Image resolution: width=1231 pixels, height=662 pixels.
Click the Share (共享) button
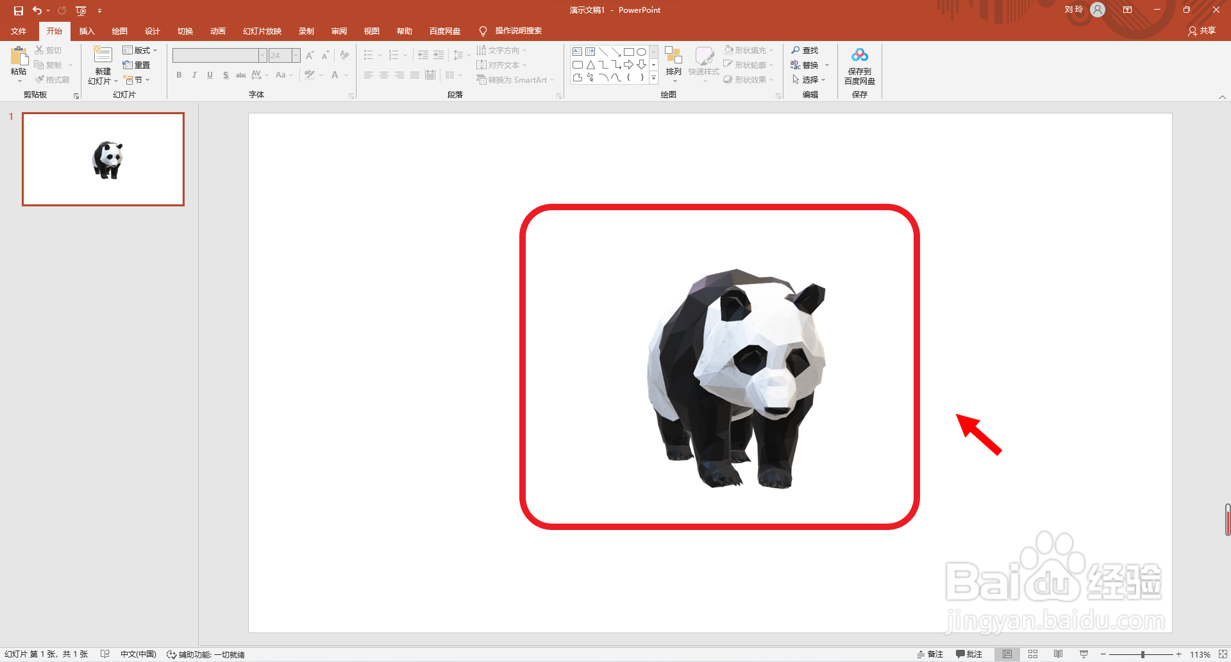click(1202, 31)
